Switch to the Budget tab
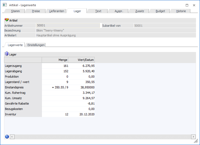The image size is (200, 145). point(160,11)
